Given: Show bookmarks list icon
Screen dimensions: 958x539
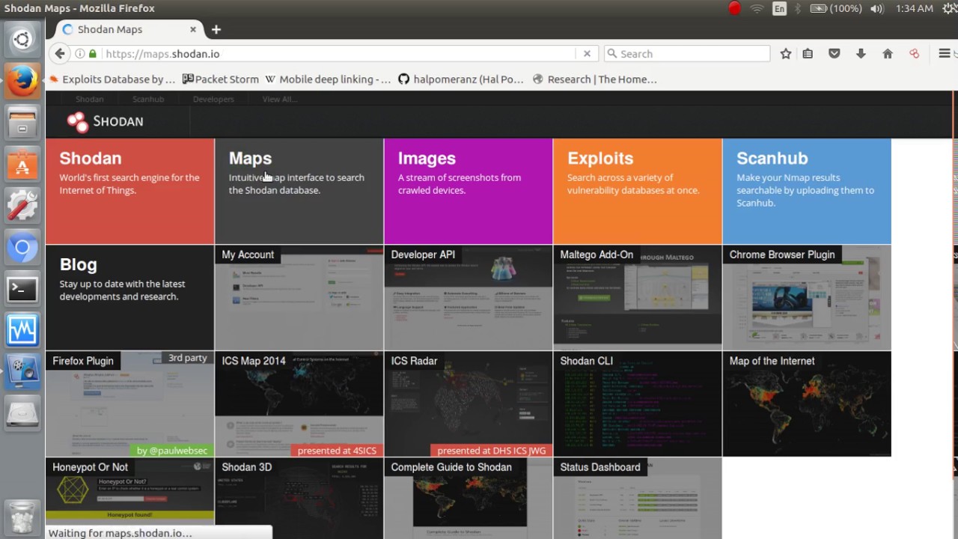Looking at the screenshot, I should coord(808,54).
